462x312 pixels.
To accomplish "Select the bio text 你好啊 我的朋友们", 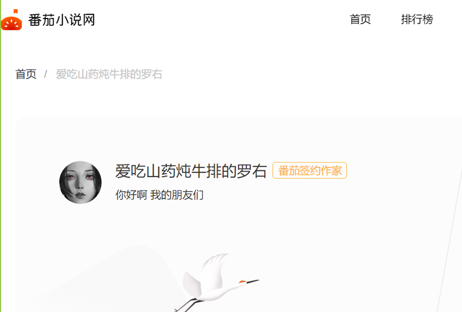I will pos(159,195).
